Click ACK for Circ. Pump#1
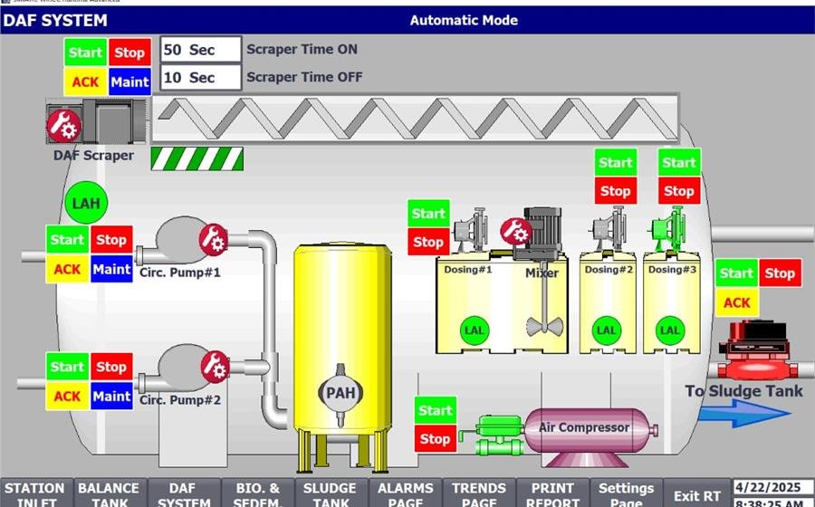815x507 pixels. pyautogui.click(x=67, y=269)
